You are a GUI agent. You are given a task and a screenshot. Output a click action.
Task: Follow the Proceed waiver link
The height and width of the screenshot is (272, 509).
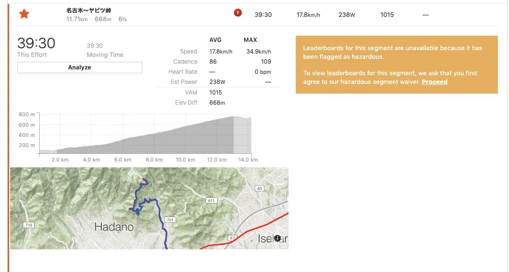434,82
